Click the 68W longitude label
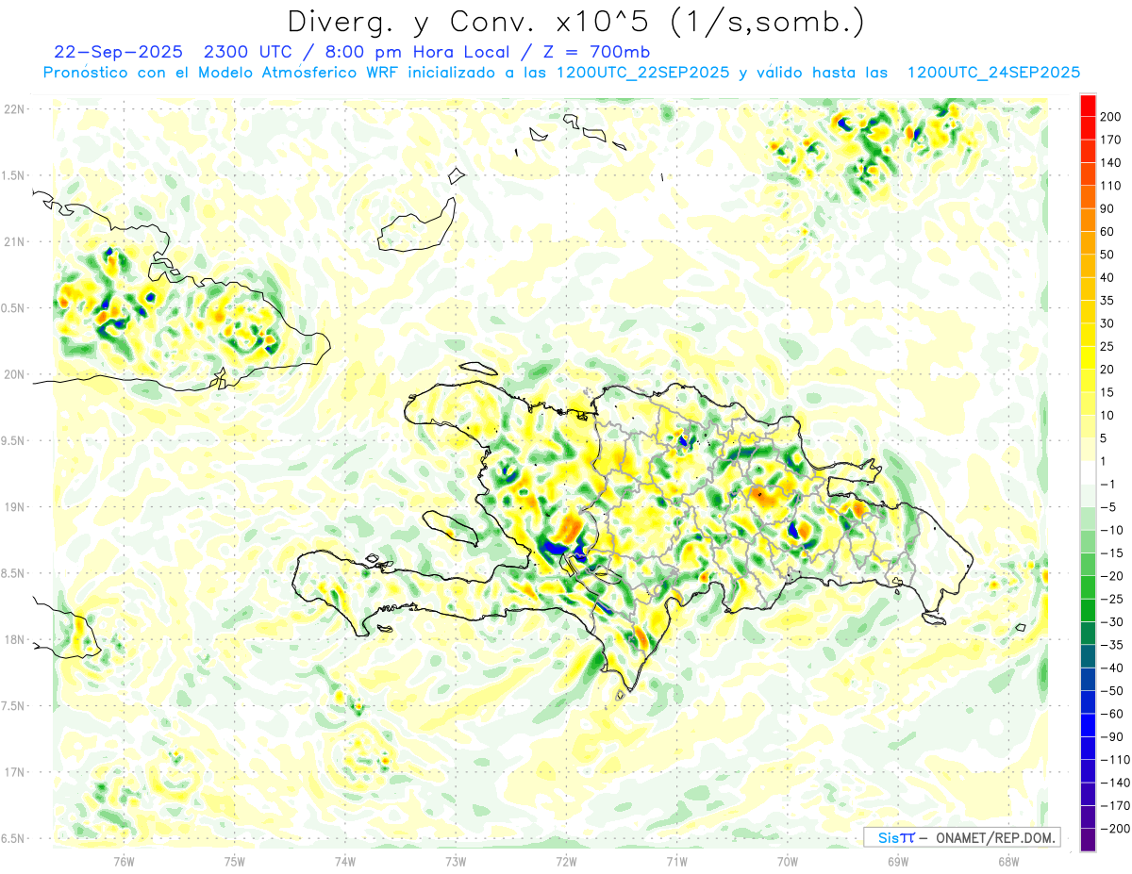Screen dimensions: 1132x874 1008,861
